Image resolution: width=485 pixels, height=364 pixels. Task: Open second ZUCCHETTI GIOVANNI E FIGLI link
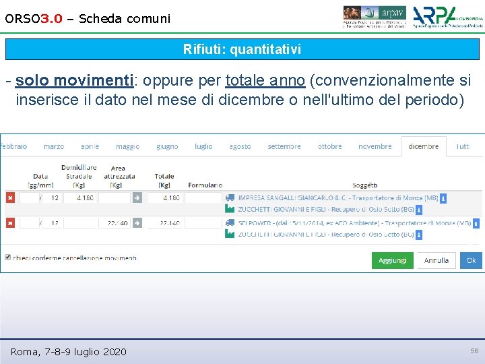[x=326, y=235]
